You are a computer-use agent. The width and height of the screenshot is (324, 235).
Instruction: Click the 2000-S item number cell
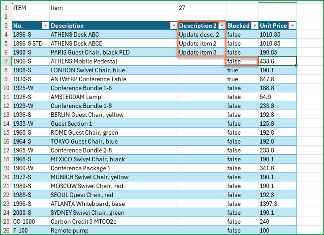31,212
